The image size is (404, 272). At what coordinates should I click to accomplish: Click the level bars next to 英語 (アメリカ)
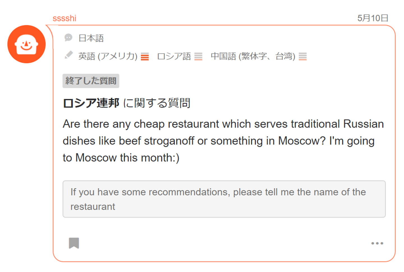[x=145, y=57]
